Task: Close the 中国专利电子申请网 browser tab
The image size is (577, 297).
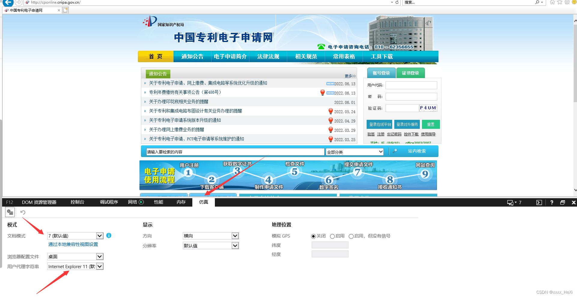Action: click(59, 10)
